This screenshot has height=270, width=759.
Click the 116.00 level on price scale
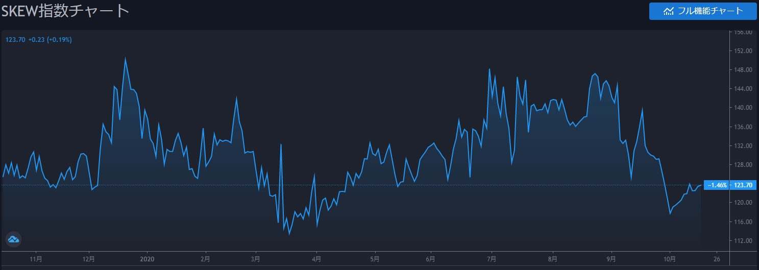tap(743, 222)
